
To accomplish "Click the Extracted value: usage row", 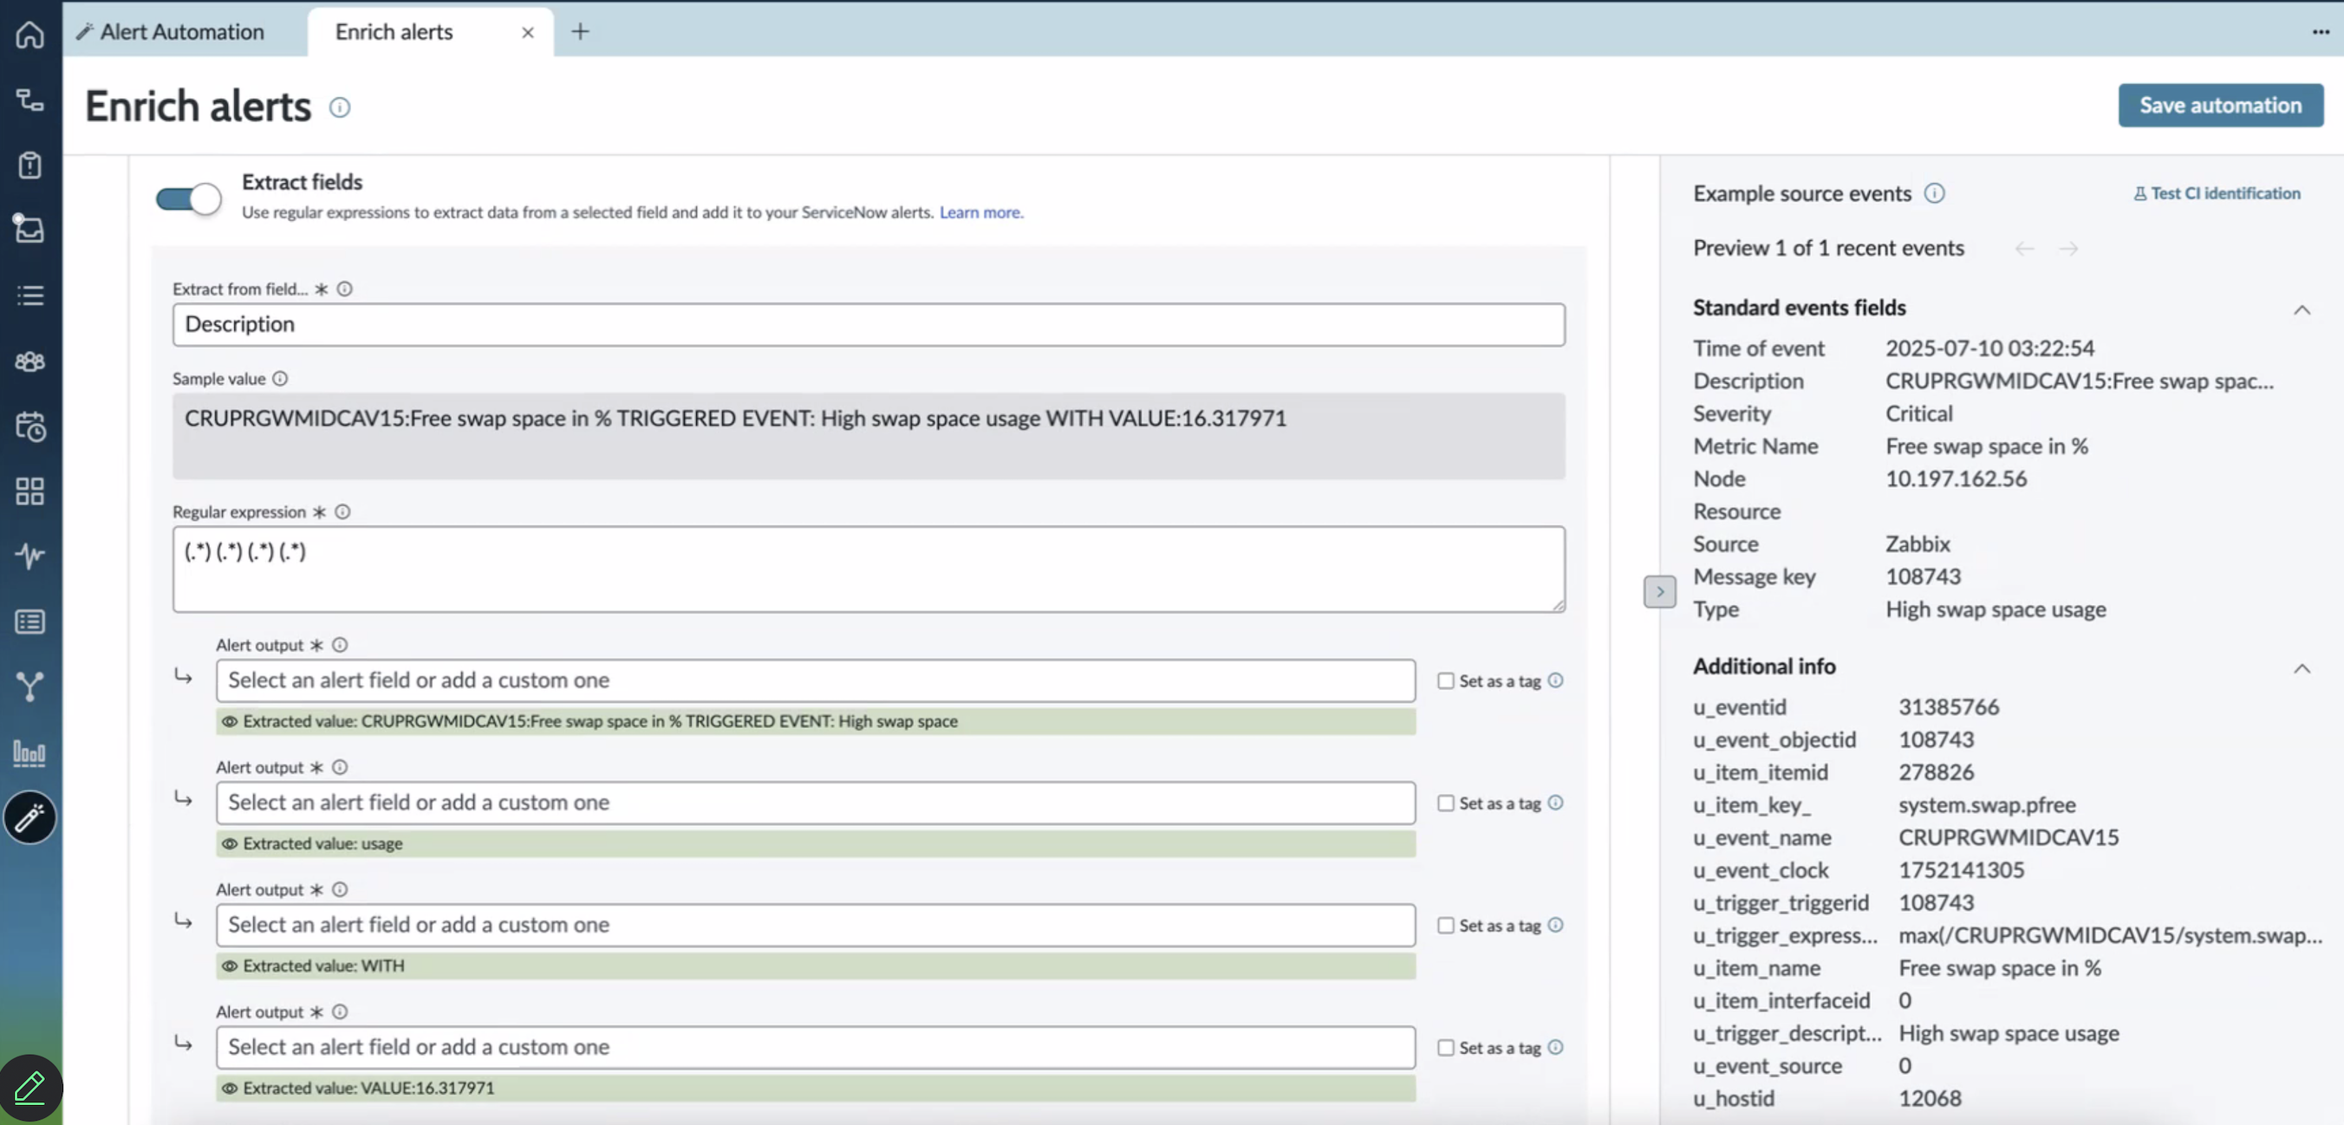I will (816, 843).
